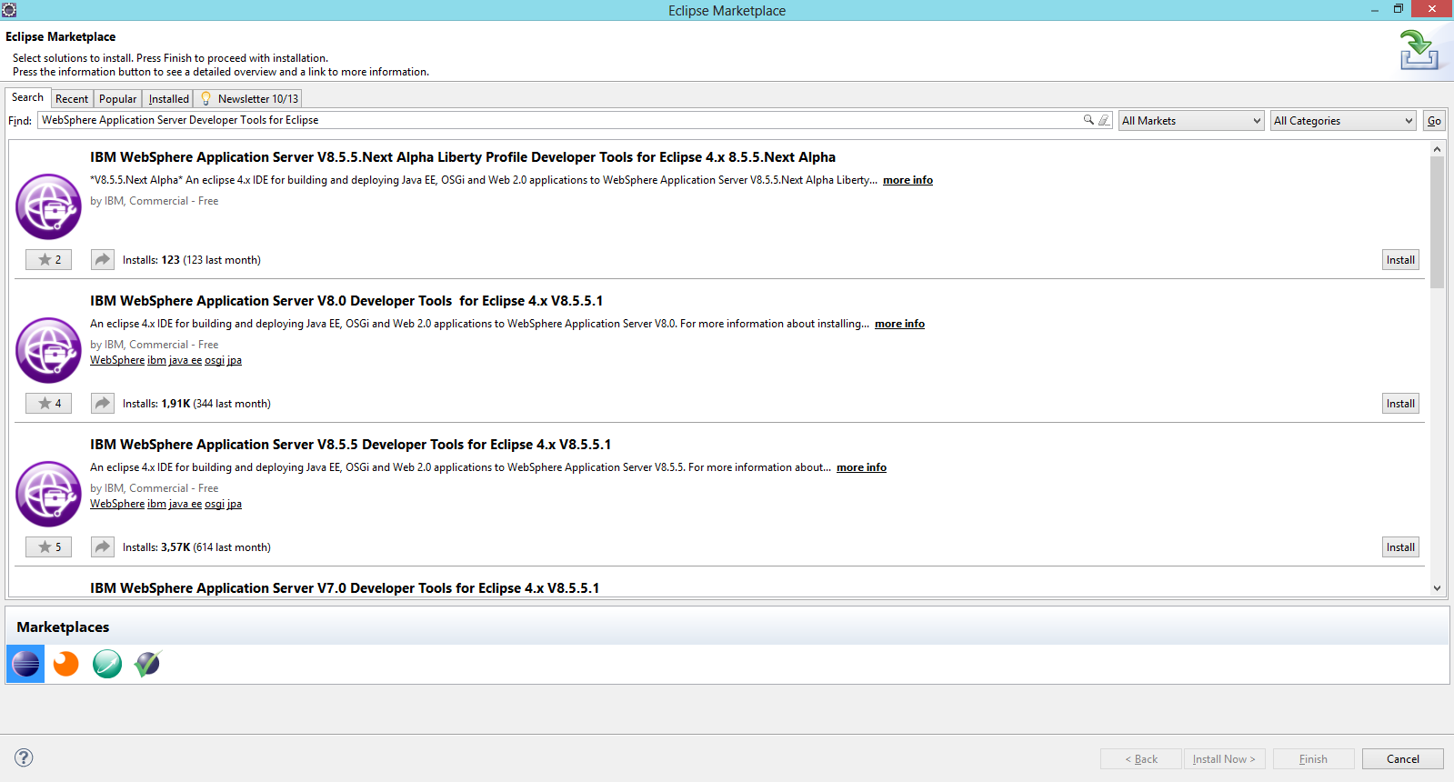Click the V8.5.5 Developer Tools WebSphere logo
This screenshot has width=1454, height=782.
point(49,494)
